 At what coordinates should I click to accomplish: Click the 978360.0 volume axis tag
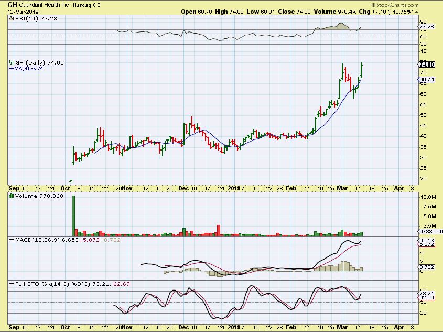[x=431, y=231]
